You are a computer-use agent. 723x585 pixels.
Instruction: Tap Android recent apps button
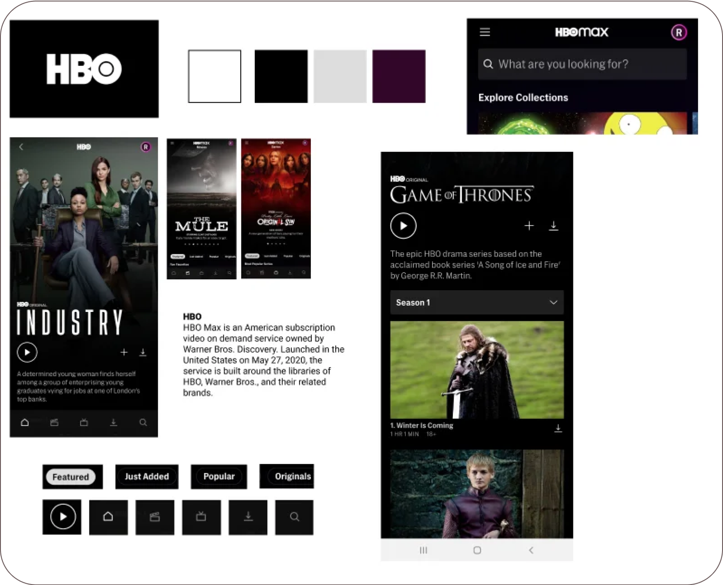coord(423,550)
